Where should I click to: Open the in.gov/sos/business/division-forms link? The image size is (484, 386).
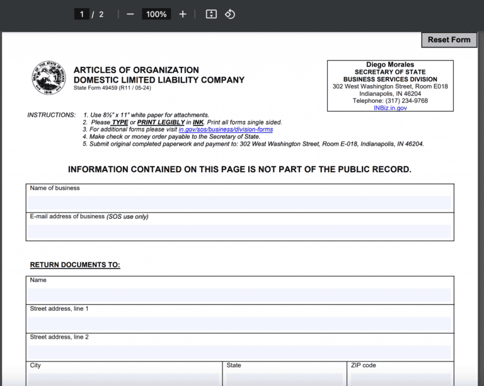coord(226,129)
